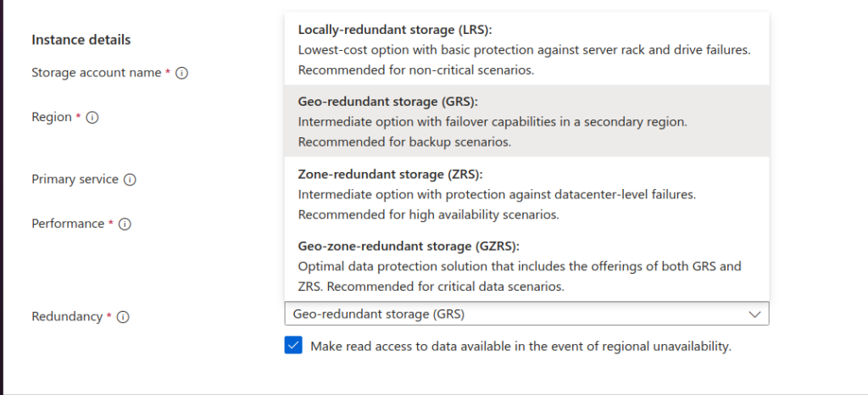Viewport: 868px width, 395px height.
Task: Click the Instance details heading
Action: tap(81, 39)
